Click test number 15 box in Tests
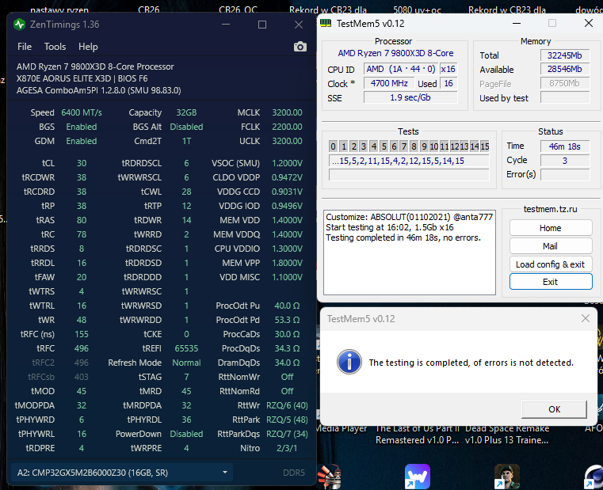 484,146
